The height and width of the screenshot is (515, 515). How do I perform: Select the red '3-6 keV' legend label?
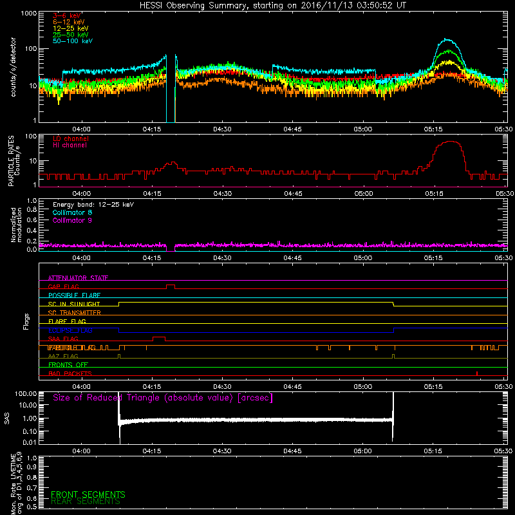(67, 15)
